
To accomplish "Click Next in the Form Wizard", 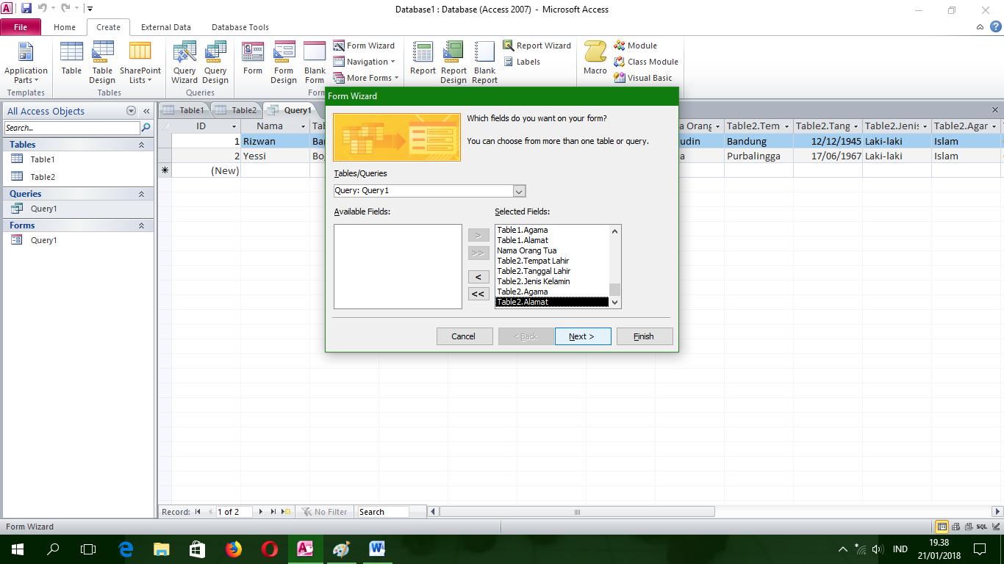I will (583, 336).
